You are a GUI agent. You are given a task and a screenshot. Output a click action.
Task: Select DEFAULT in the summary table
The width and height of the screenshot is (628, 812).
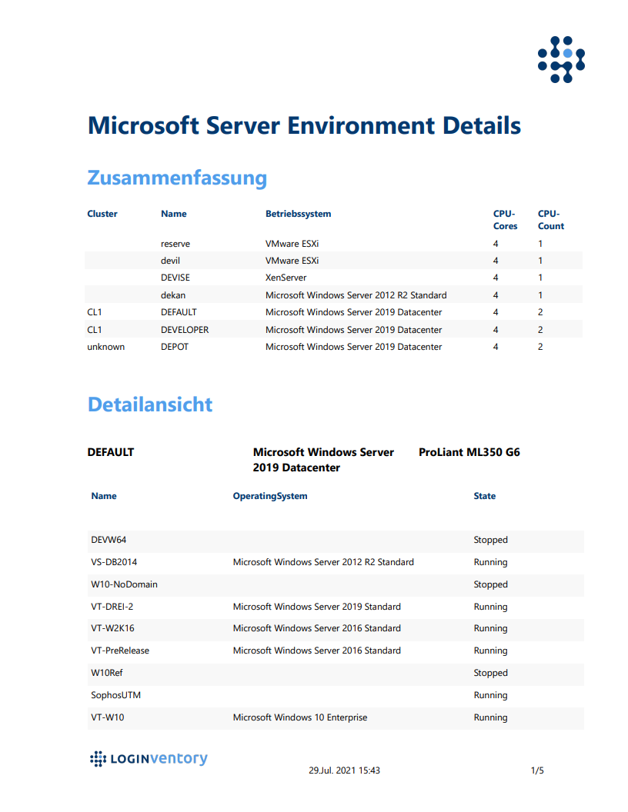pyautogui.click(x=179, y=312)
